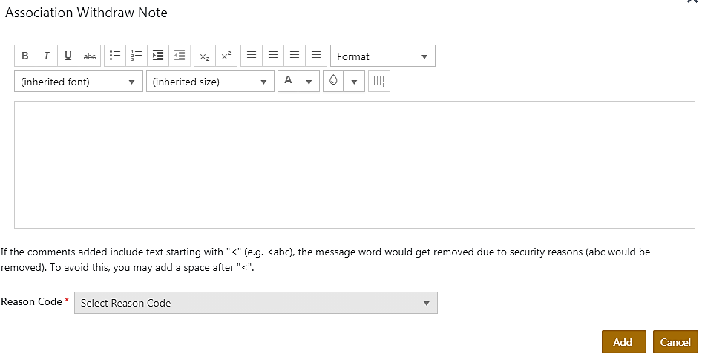Indent the selected text
Viewport: 702px width, 357px height.
point(157,56)
